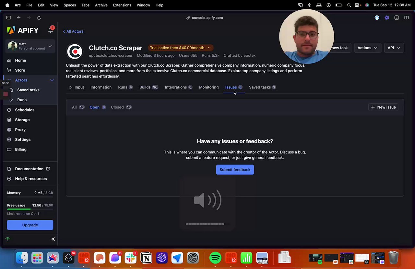
Task: Open Storage in the sidebar
Action: [22, 120]
